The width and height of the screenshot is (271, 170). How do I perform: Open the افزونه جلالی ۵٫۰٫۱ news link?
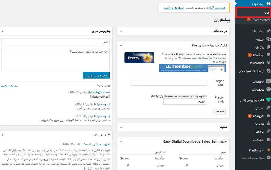(x=97, y=144)
